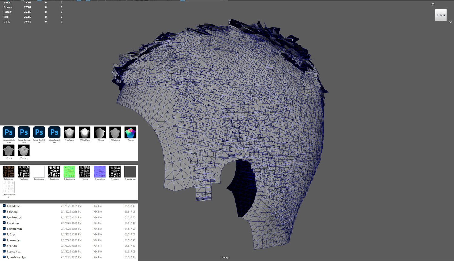Select the purple T_normal.png thumbnail

click(100, 171)
